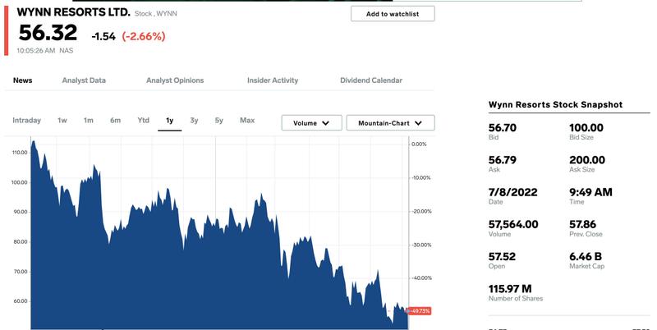Switch to Analyst Data tab
The width and height of the screenshot is (657, 330).
(x=84, y=80)
